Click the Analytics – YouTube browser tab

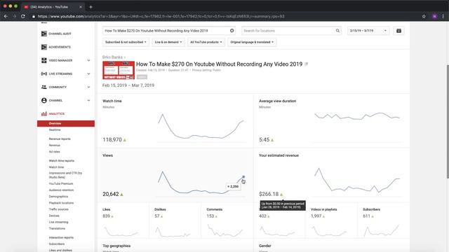pyautogui.click(x=53, y=6)
